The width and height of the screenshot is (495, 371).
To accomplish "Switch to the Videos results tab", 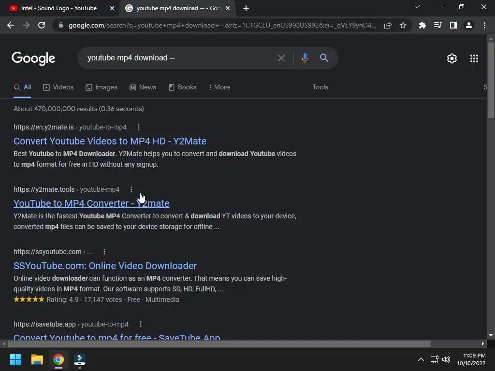I will [x=58, y=87].
